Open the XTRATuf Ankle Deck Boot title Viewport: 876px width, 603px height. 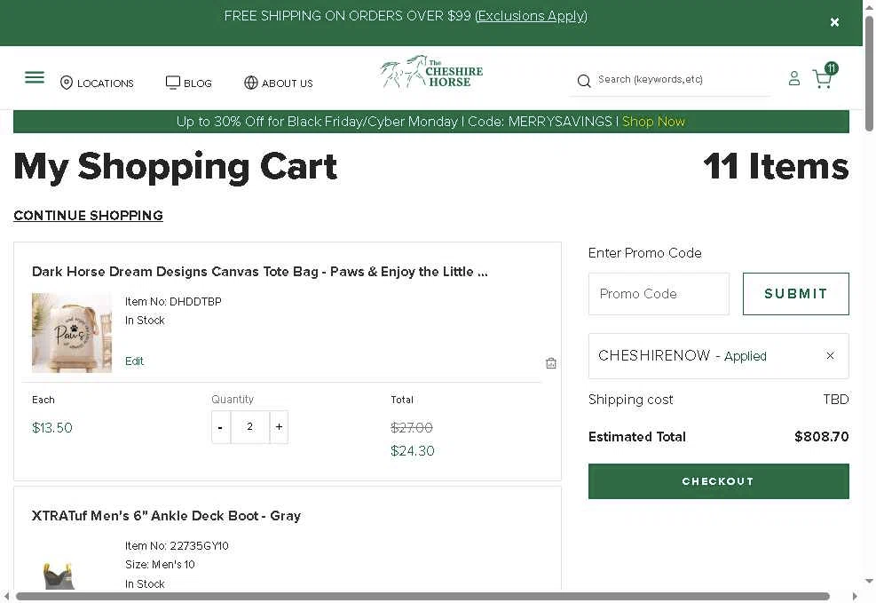(x=167, y=516)
